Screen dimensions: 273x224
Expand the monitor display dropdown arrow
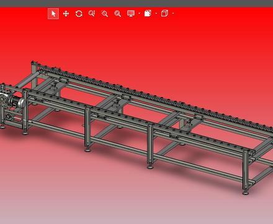139,14
